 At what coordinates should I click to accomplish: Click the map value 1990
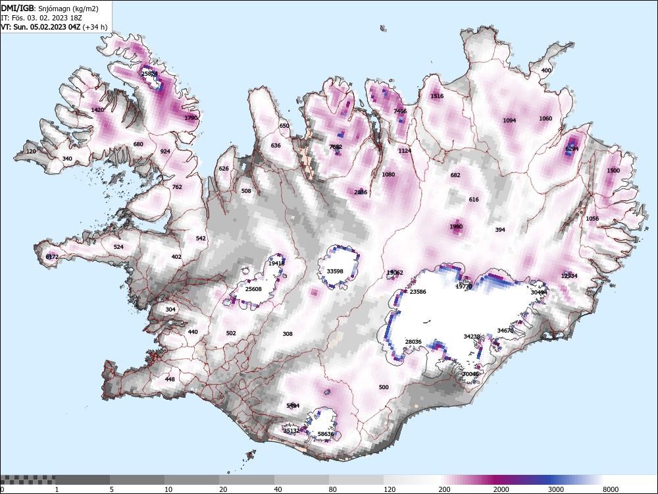(456, 227)
